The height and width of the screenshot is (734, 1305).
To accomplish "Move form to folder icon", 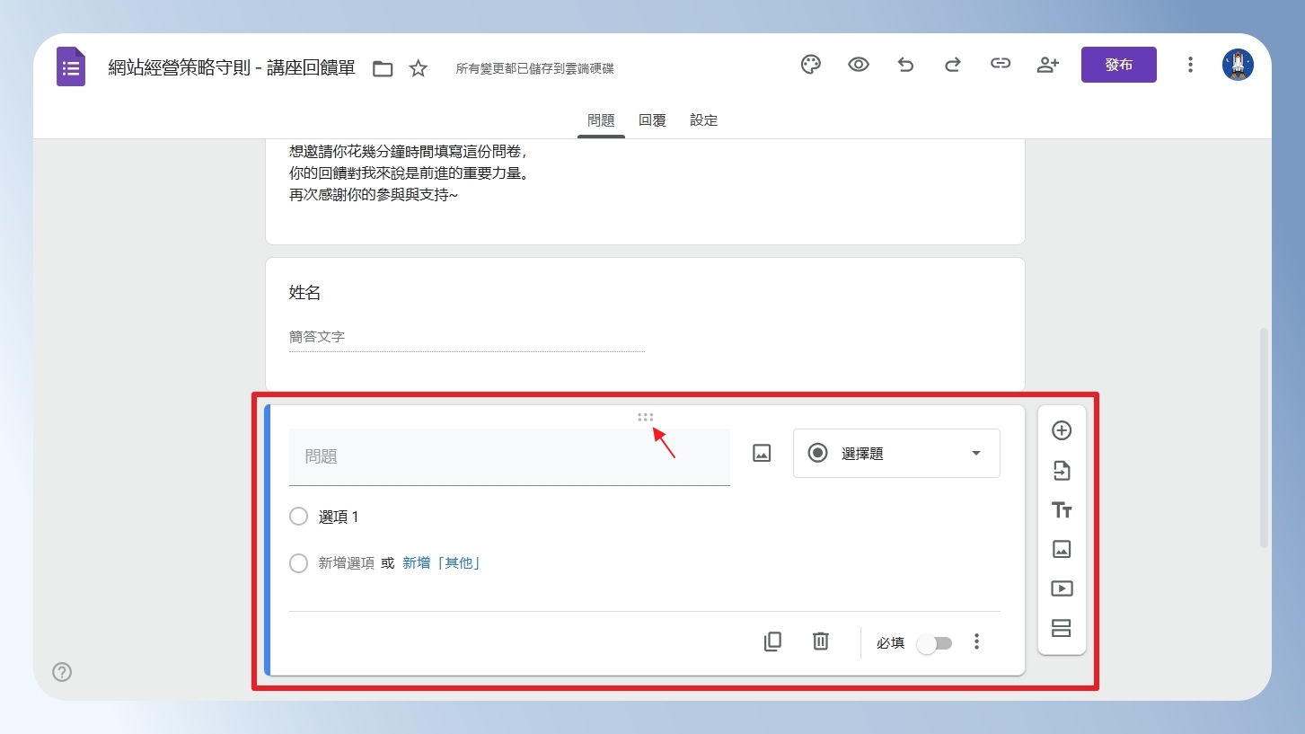I will point(383,68).
